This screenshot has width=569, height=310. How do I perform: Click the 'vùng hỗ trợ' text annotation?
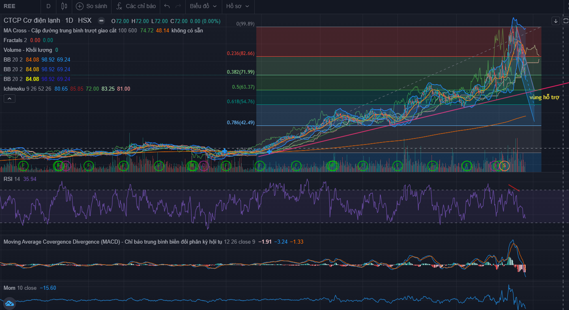[544, 98]
